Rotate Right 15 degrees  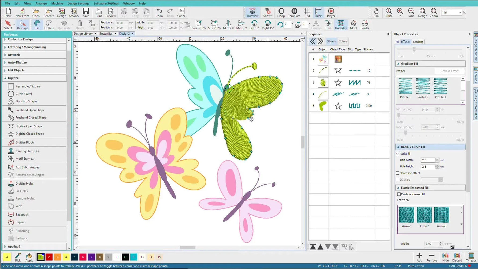tap(268, 25)
